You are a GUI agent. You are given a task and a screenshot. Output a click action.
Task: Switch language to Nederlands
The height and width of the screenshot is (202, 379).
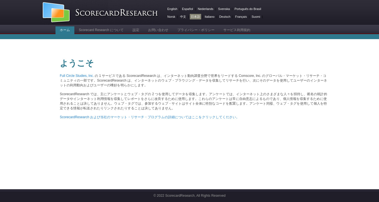point(206,9)
